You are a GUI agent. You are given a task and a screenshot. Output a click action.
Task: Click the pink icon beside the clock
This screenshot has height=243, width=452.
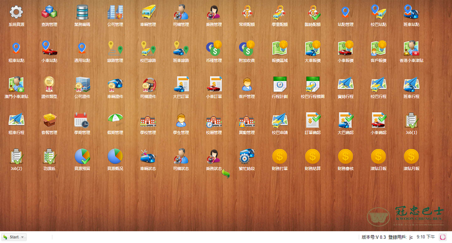click(442, 237)
